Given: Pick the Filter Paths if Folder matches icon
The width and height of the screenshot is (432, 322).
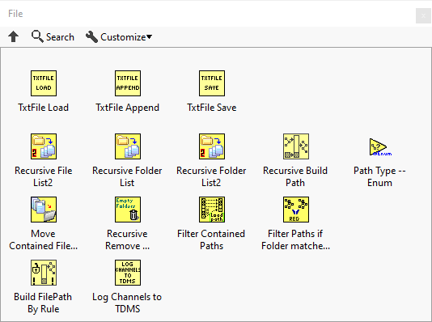Looking at the screenshot, I should click(x=296, y=210).
